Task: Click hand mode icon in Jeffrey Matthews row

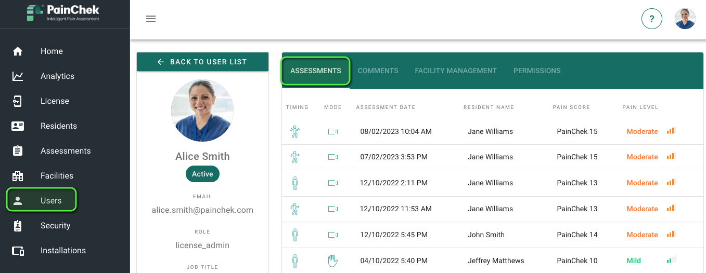Action: [x=332, y=261]
